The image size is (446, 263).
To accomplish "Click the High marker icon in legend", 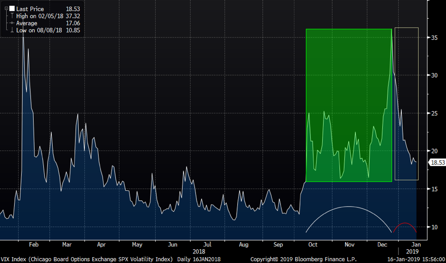I will point(12,16).
